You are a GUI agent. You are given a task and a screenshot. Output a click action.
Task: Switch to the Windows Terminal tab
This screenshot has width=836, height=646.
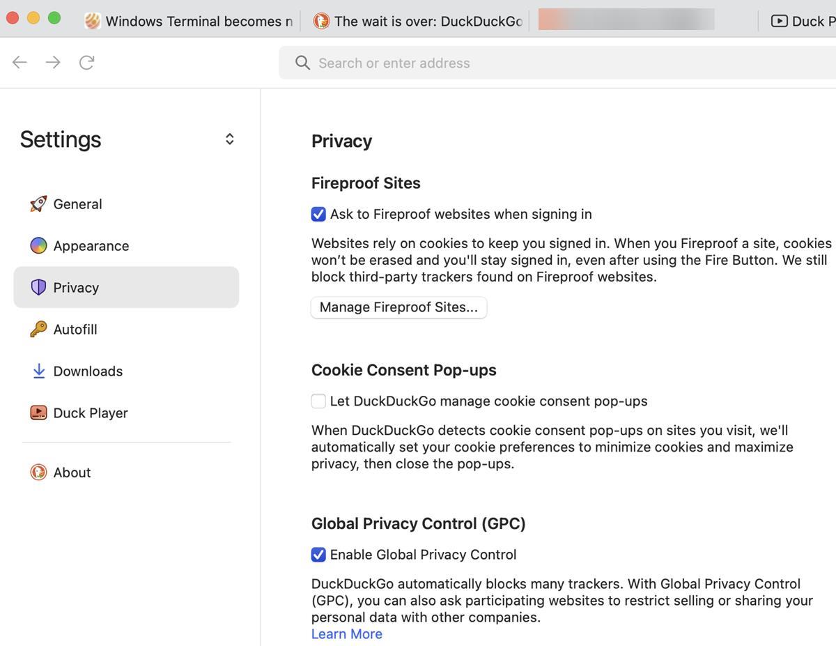tap(188, 20)
